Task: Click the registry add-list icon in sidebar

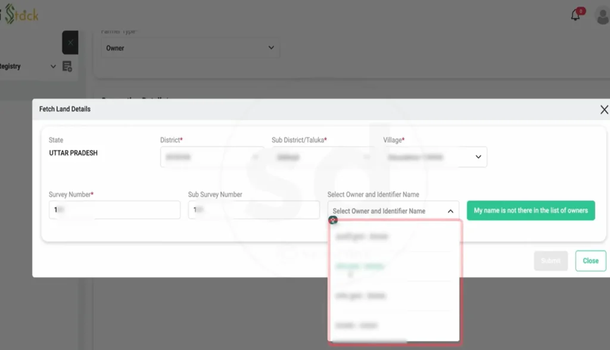Action: tap(67, 67)
